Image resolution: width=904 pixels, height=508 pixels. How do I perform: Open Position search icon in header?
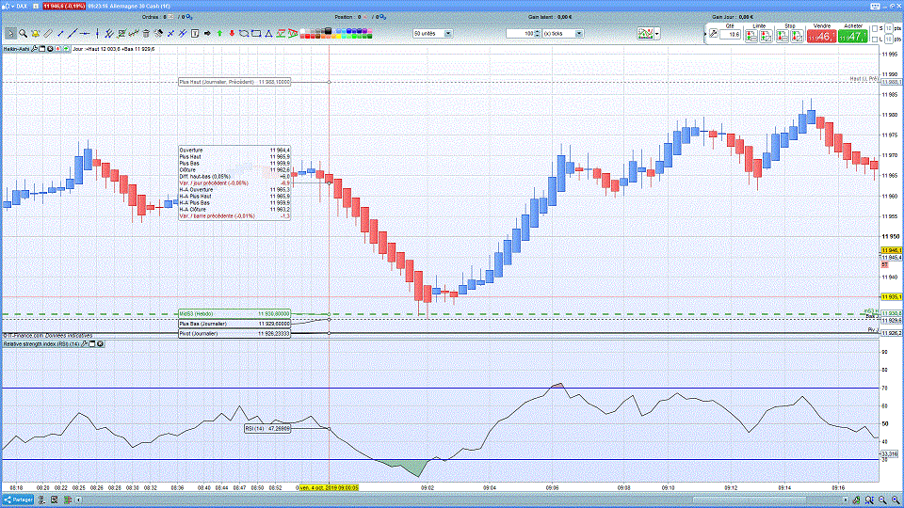pyautogui.click(x=383, y=17)
